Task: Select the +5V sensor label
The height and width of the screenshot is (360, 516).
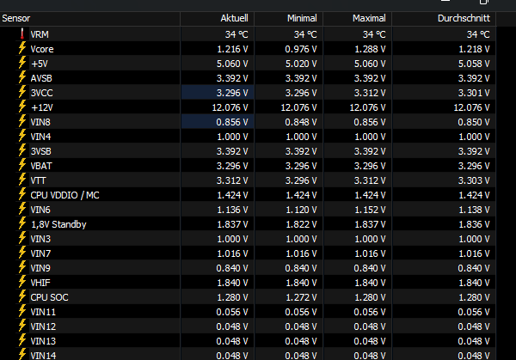Action: coord(40,64)
